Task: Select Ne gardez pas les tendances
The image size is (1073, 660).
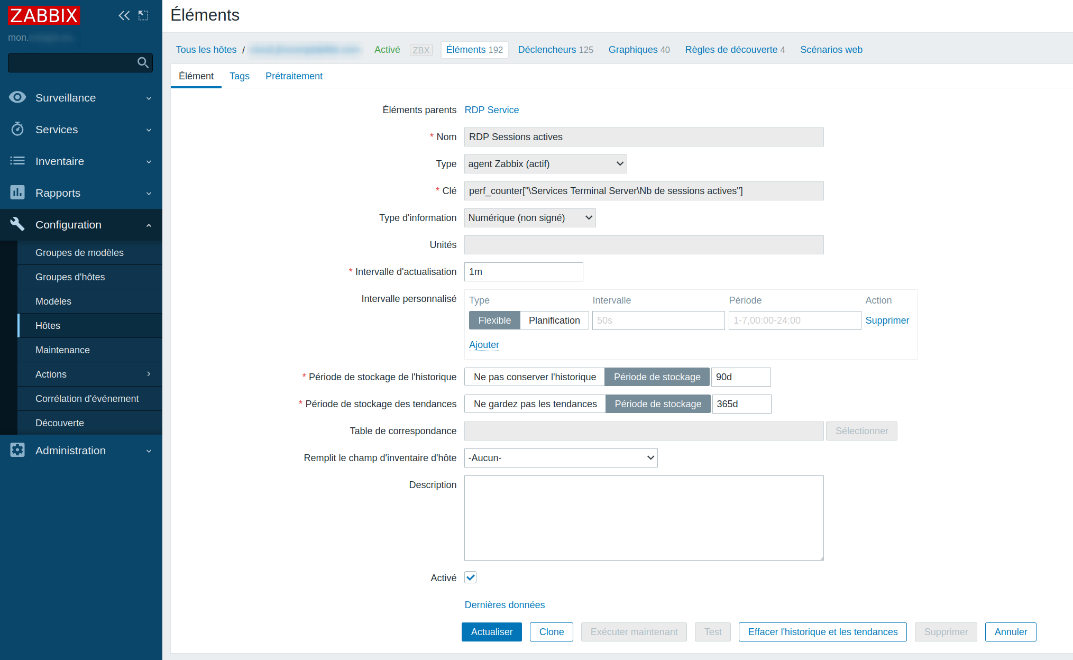Action: click(535, 404)
